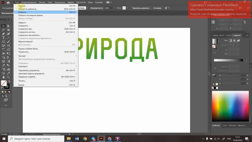Switch to the Gradient panel tab
The width and height of the screenshot is (252, 142).
coord(237,35)
